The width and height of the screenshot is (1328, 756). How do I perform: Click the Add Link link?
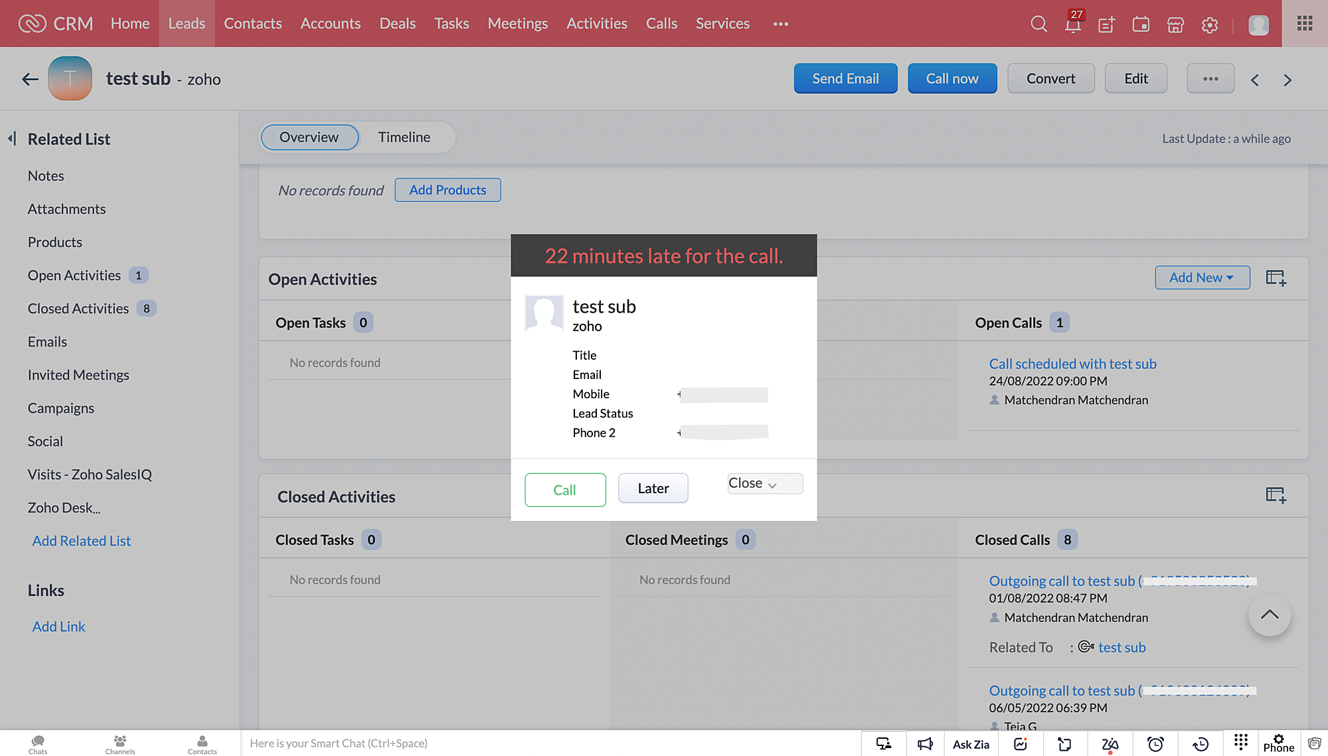point(58,627)
